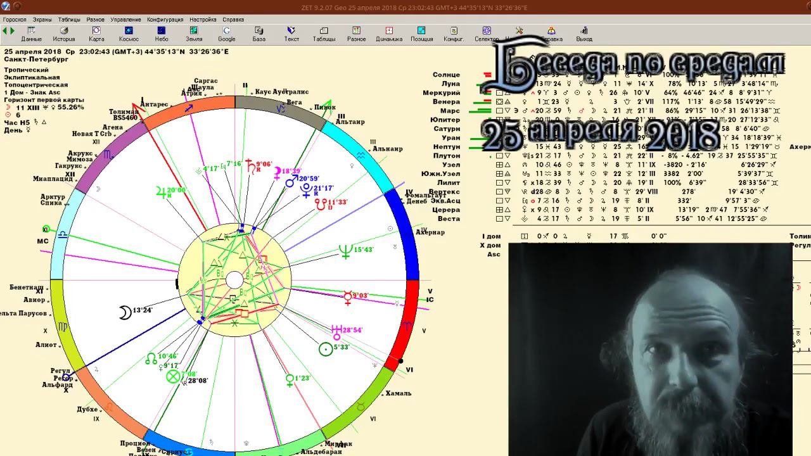Click the Алиот star label
Image resolution: width=811 pixels, height=456 pixels.
tap(46, 345)
